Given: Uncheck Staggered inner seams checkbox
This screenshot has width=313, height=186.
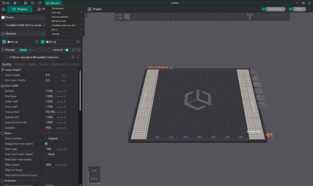Looking at the screenshot, I should [x=46, y=144].
